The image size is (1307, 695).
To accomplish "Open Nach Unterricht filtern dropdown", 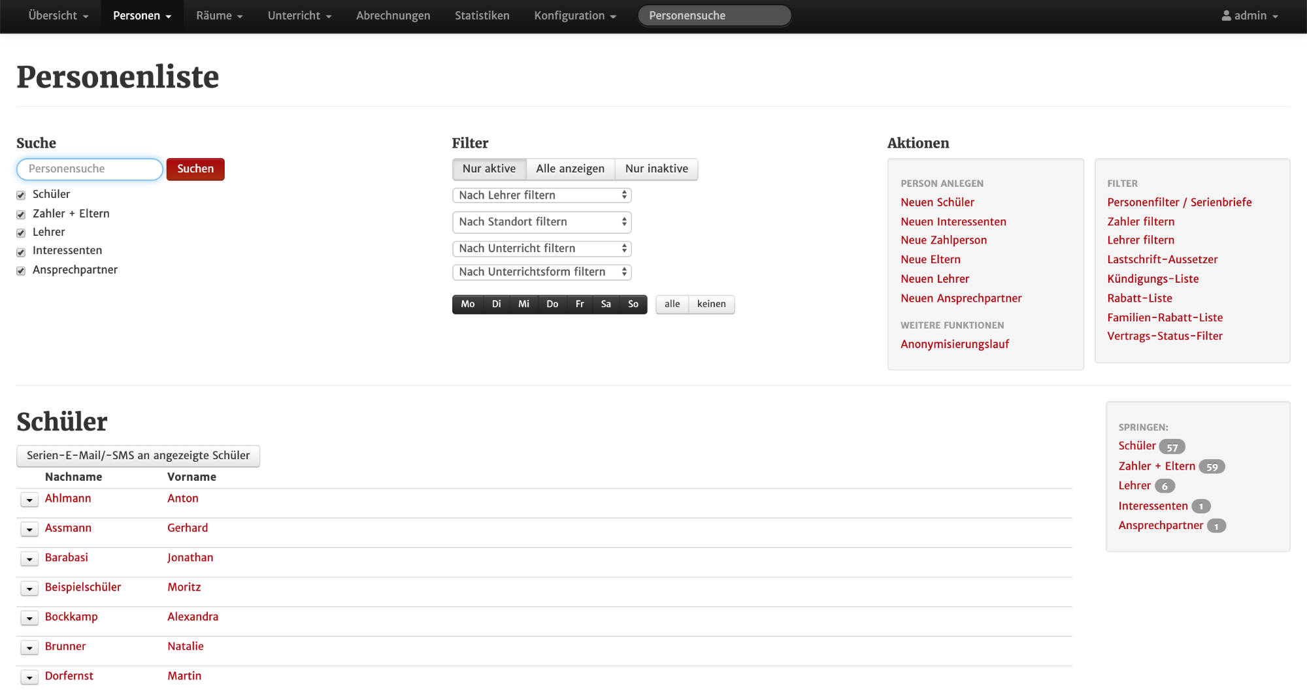I will (542, 249).
